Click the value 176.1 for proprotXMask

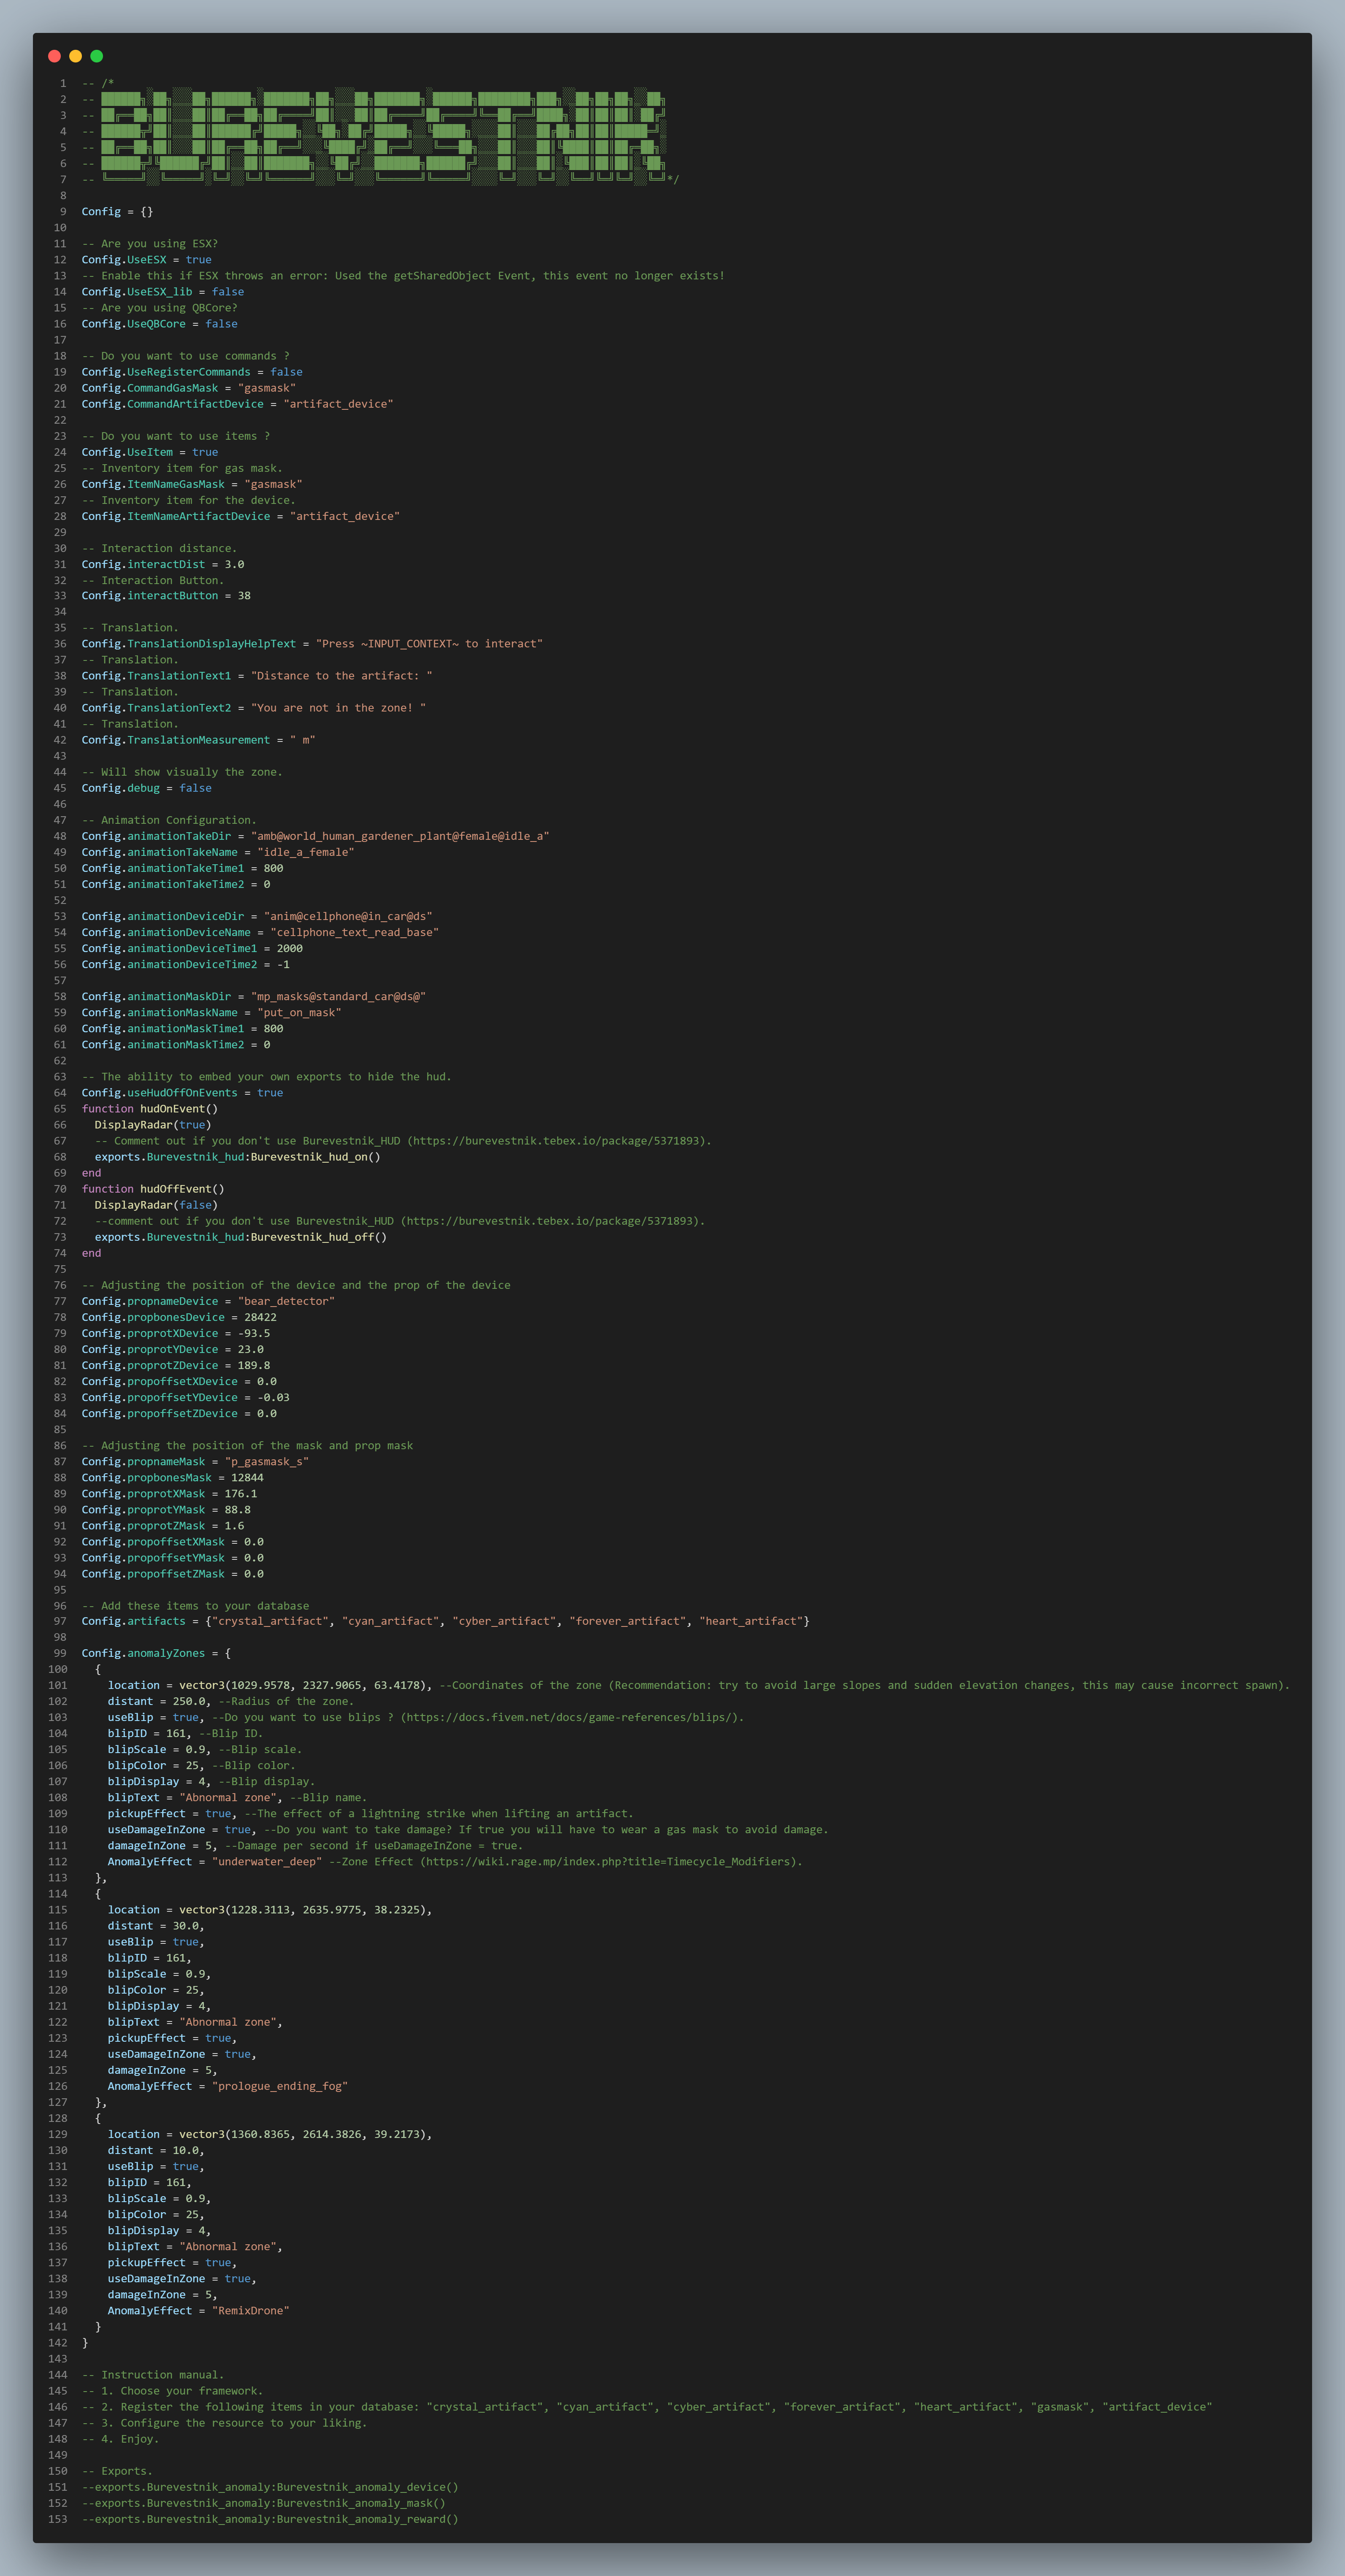tap(241, 1494)
